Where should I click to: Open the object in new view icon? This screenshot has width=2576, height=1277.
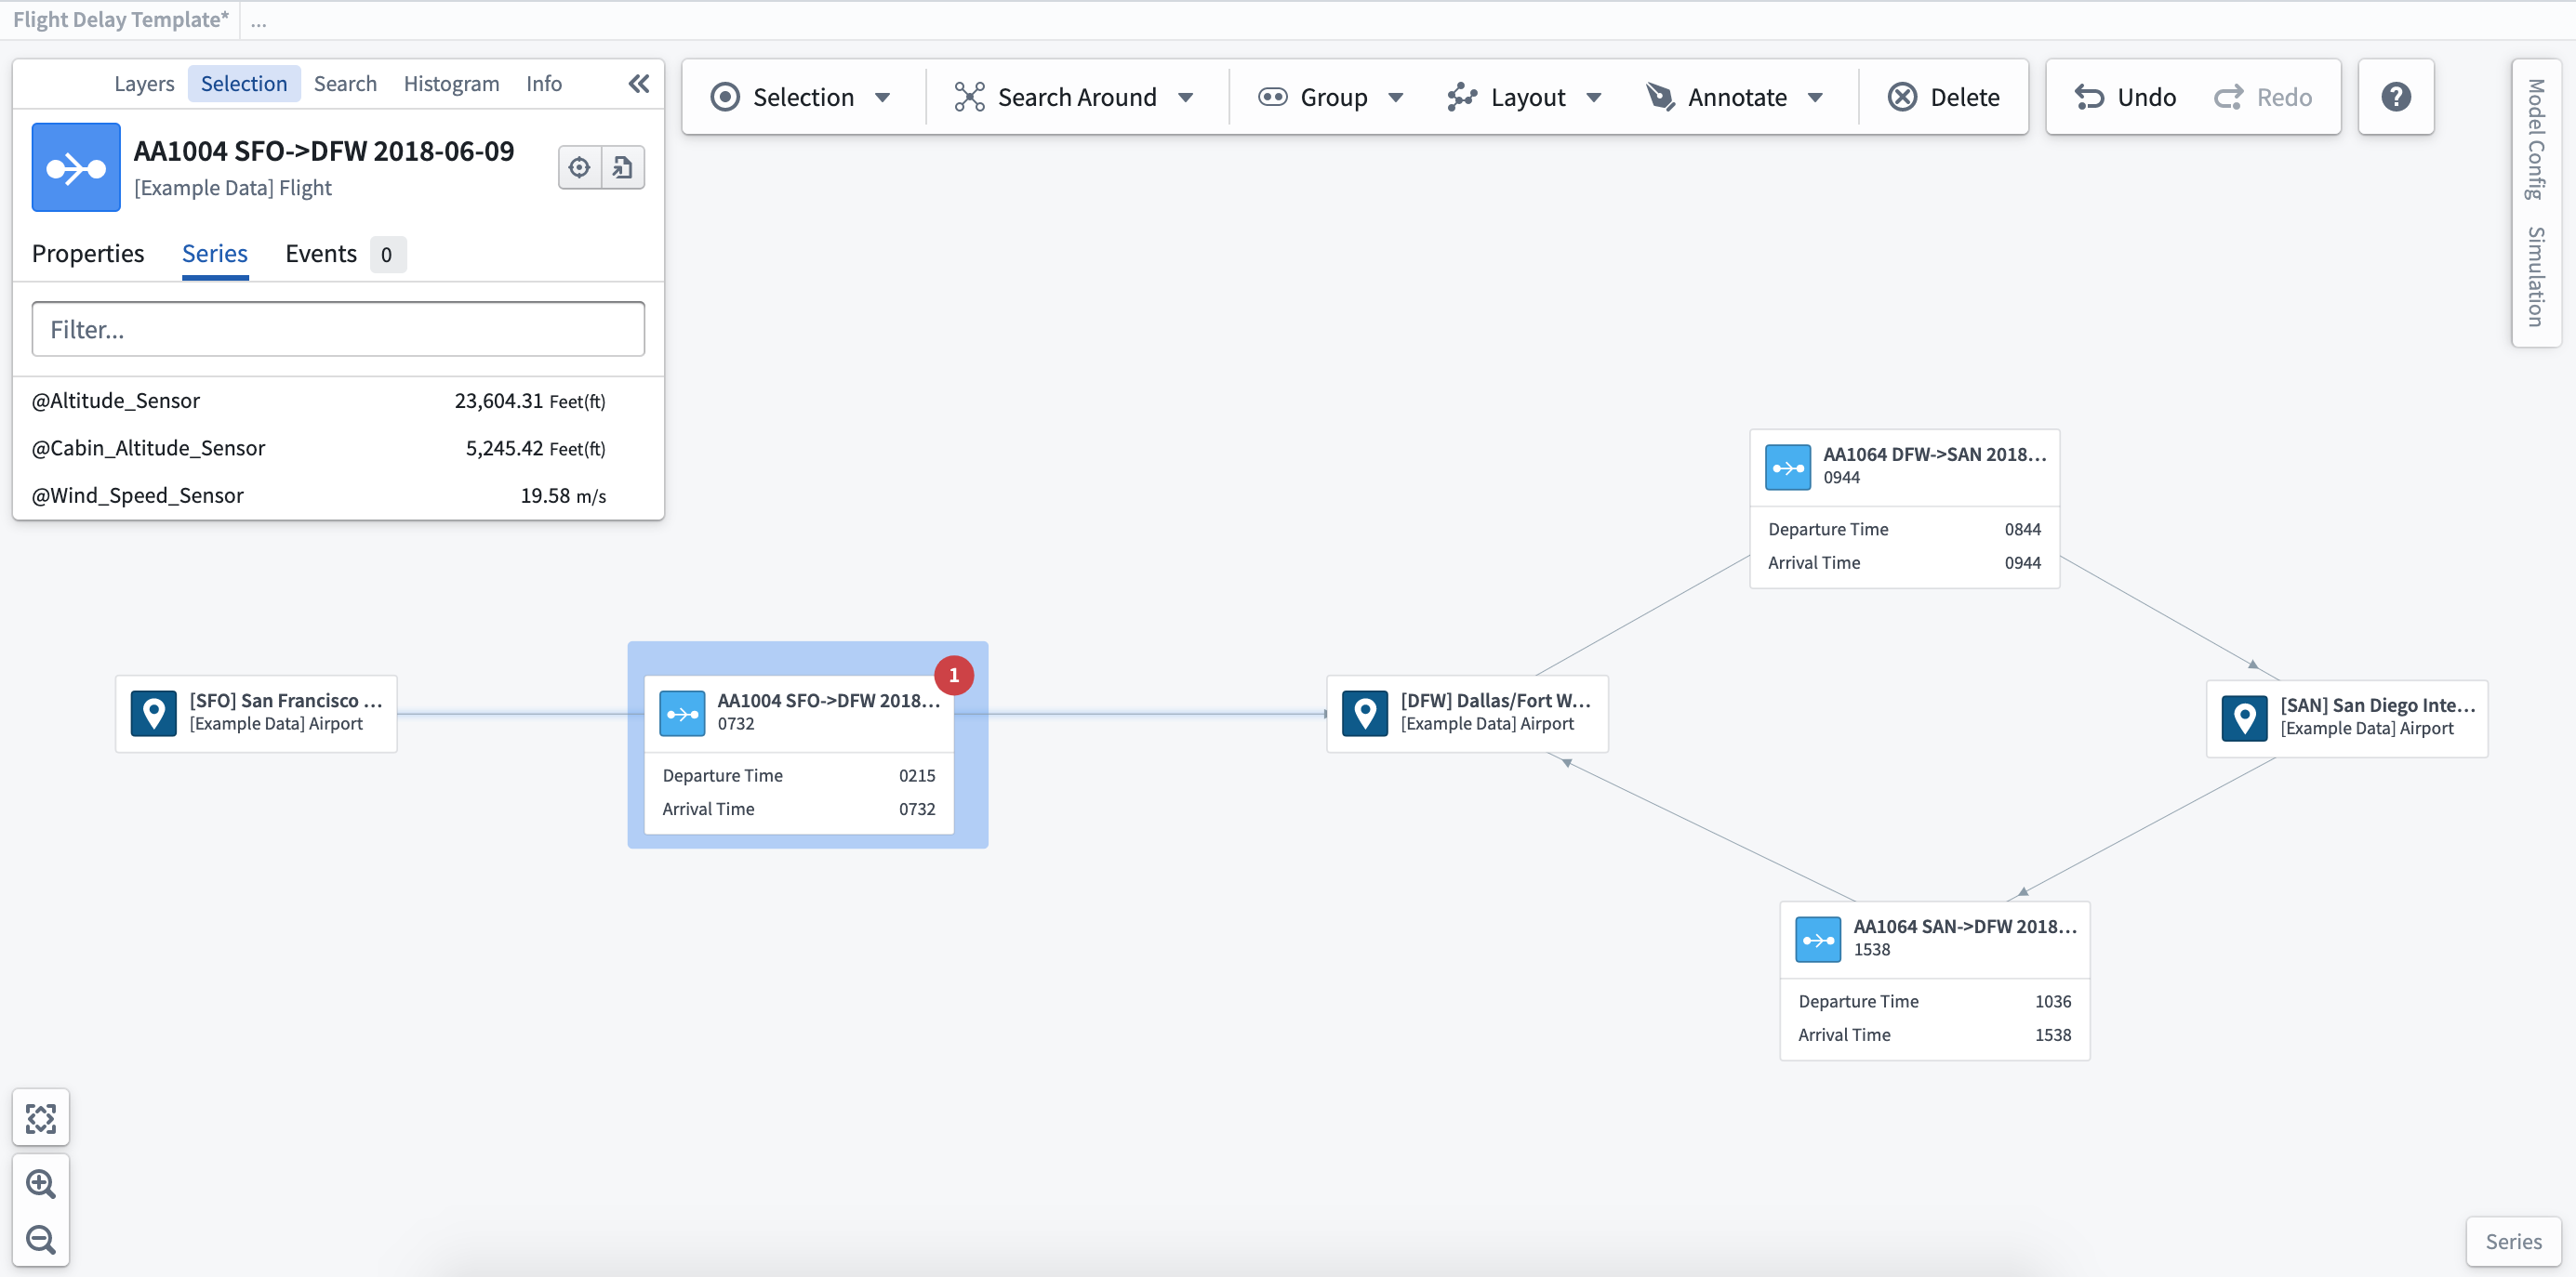point(623,167)
